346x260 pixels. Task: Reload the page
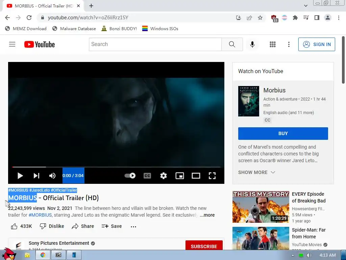tap(29, 18)
